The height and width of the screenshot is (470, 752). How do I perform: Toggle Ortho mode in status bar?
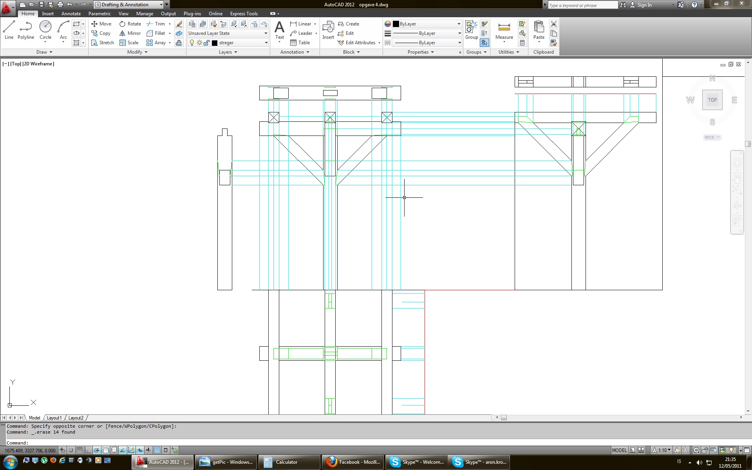88,450
